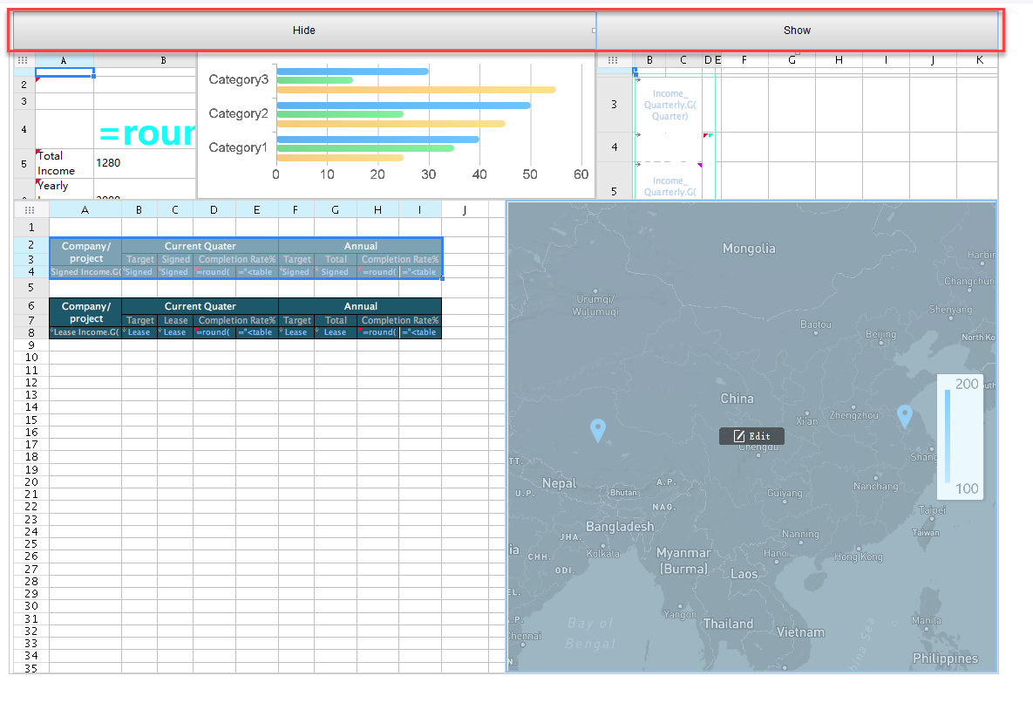Click the Hide button
This screenshot has height=703, width=1033.
303,31
